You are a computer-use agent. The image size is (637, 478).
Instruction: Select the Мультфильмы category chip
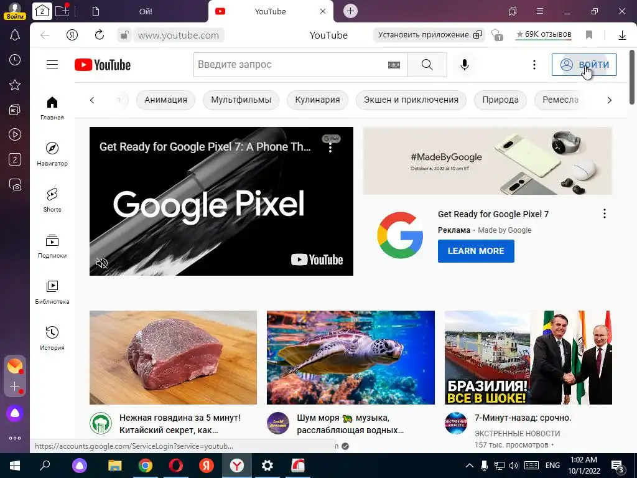241,100
